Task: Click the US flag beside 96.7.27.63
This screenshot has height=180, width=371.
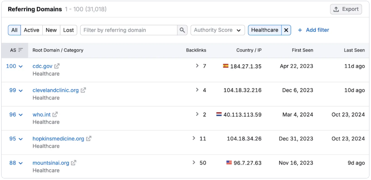Action: click(x=229, y=163)
